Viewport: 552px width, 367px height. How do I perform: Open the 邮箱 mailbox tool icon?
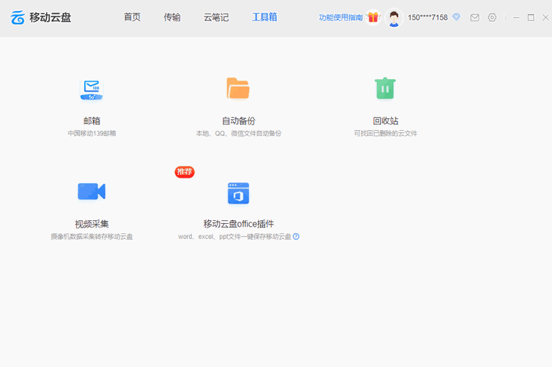[92, 89]
